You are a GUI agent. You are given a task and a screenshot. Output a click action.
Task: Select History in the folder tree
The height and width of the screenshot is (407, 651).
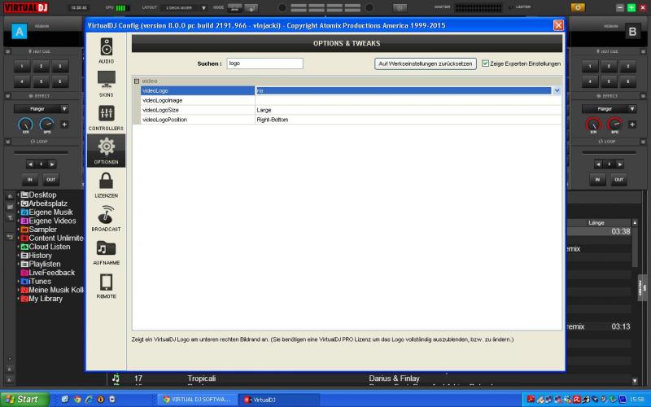pos(40,256)
